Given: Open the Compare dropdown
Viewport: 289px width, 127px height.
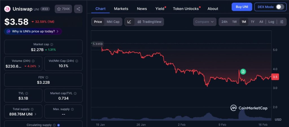Looking at the screenshot, I should pyautogui.click(x=205, y=22).
